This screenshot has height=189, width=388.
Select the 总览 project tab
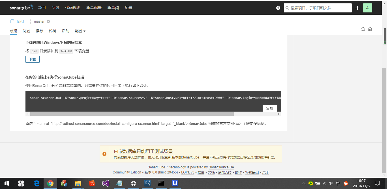[x=14, y=31]
